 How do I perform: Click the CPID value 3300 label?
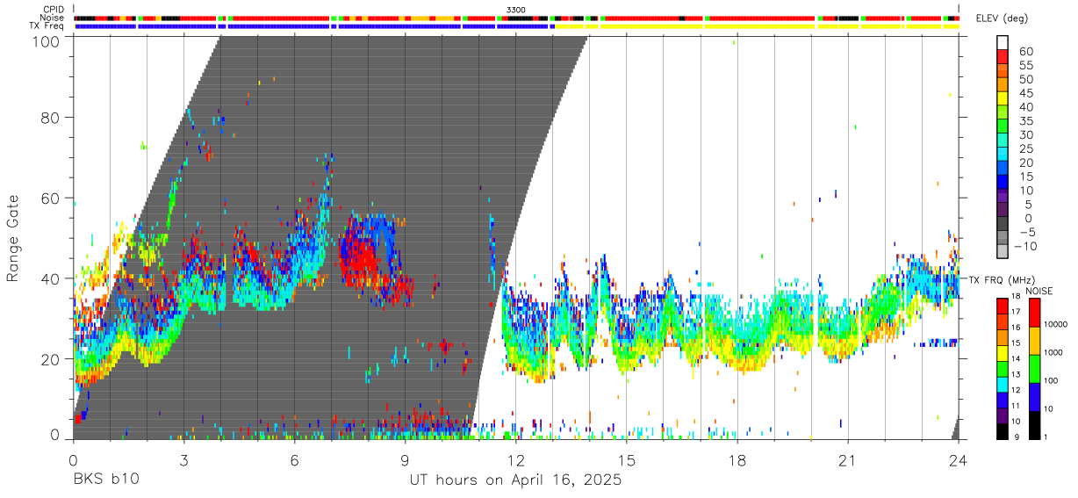click(516, 10)
